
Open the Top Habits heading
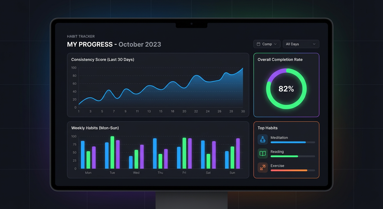tap(267, 128)
